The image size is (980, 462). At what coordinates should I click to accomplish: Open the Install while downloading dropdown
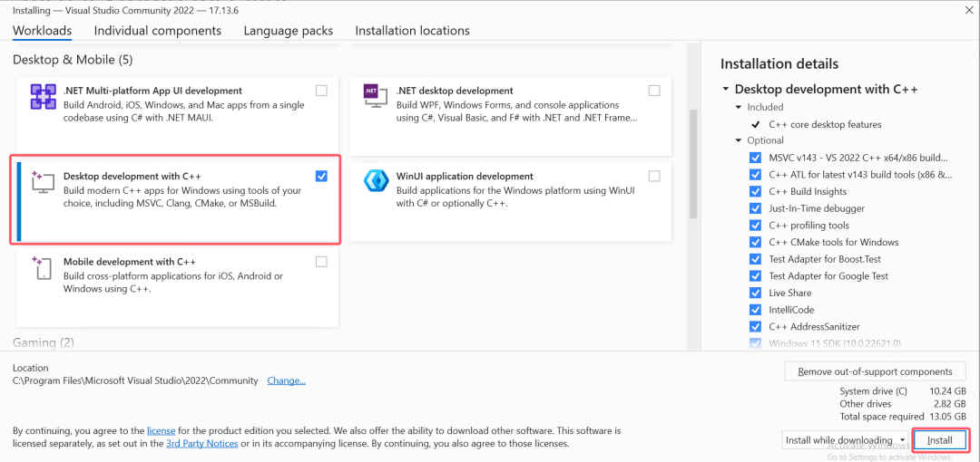coord(845,440)
